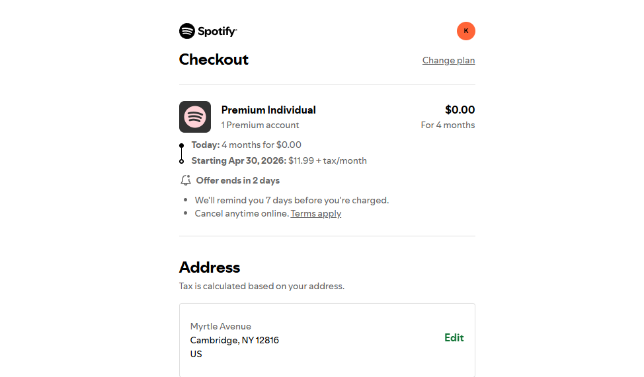The height and width of the screenshot is (377, 644).
Task: Click the Premium Individual plan title
Action: (268, 110)
